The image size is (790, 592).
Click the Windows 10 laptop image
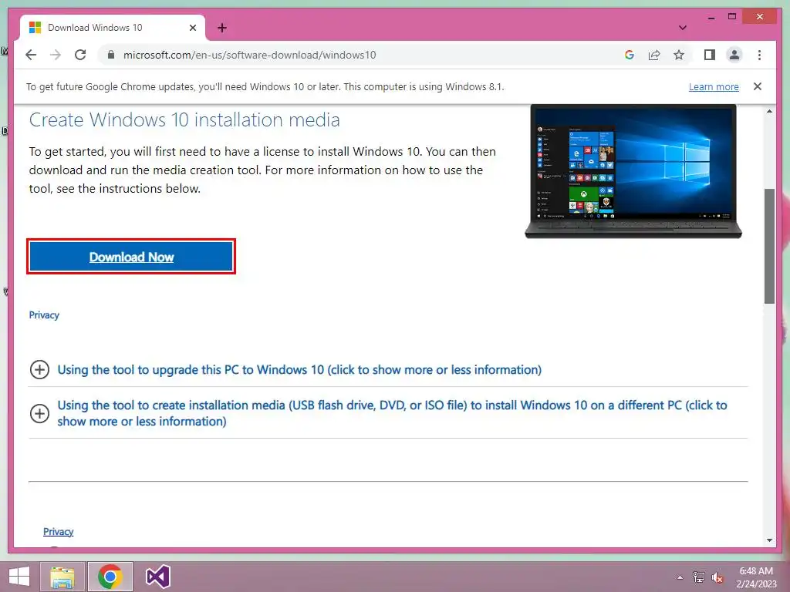click(x=633, y=171)
